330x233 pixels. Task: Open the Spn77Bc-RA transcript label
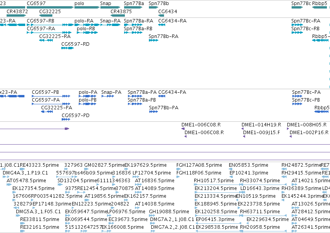pyautogui.click(x=306, y=21)
